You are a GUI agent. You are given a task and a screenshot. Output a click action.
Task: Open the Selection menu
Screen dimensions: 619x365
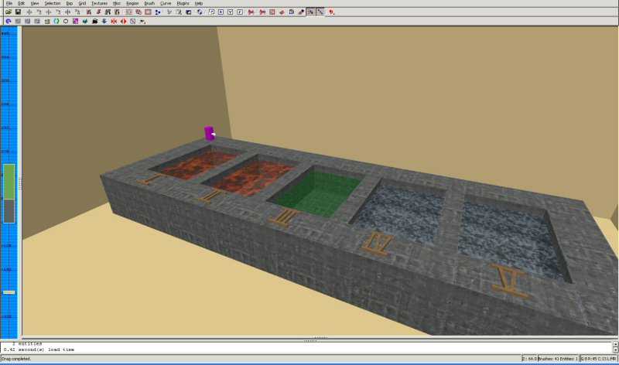pos(52,3)
